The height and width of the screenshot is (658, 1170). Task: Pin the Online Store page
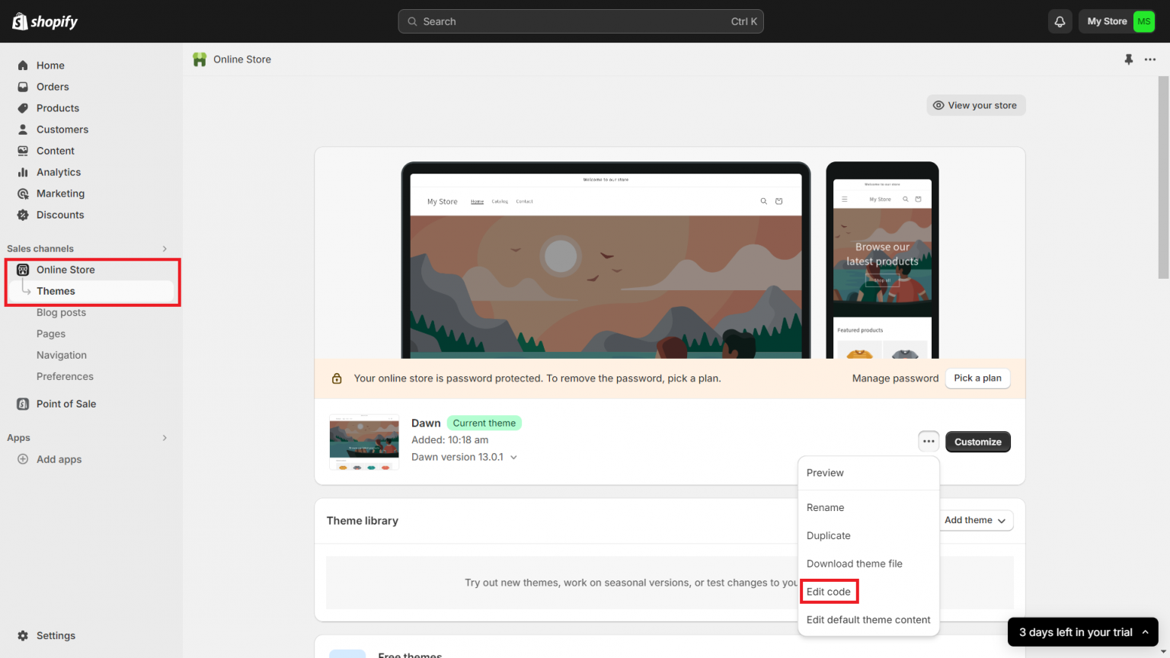click(x=1129, y=59)
